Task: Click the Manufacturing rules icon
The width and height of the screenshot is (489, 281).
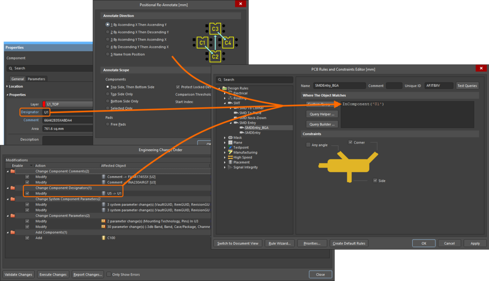Action: [230, 152]
